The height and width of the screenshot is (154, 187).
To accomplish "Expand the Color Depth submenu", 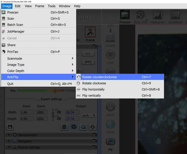I will pos(38,71).
